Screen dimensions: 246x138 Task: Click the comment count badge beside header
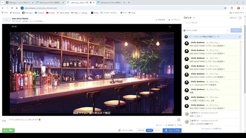[194, 18]
